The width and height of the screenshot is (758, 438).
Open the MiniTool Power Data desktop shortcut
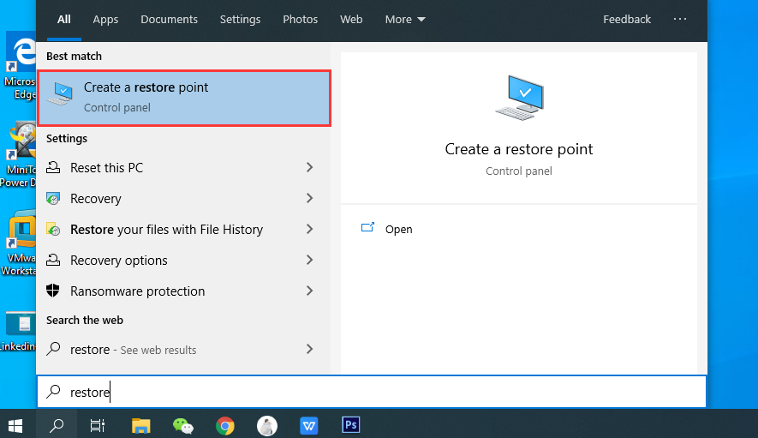(x=18, y=155)
